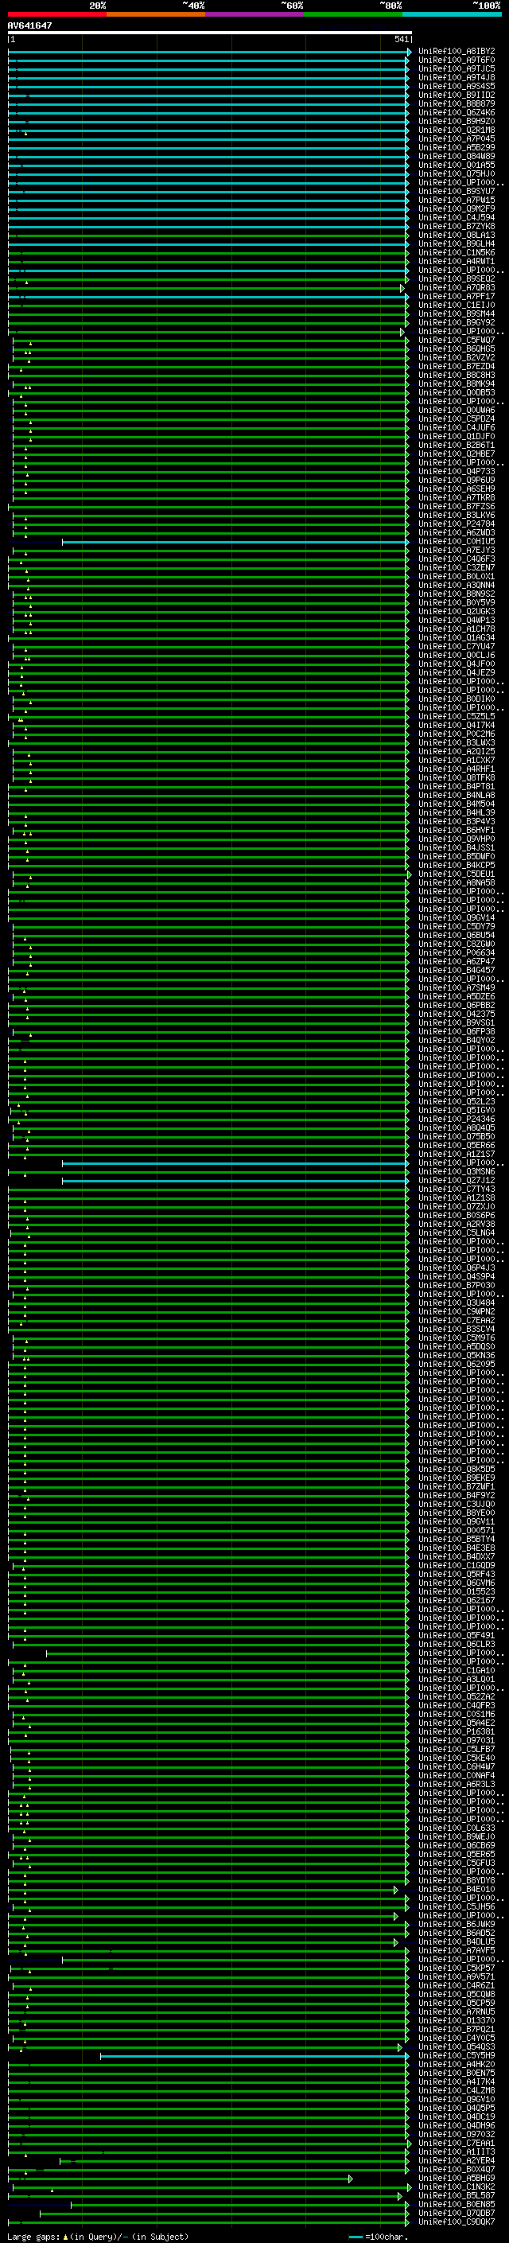Screen dimensions: 509x2243
Task: Select hit label UniRef100_Q27J12
Action: [457, 1181]
